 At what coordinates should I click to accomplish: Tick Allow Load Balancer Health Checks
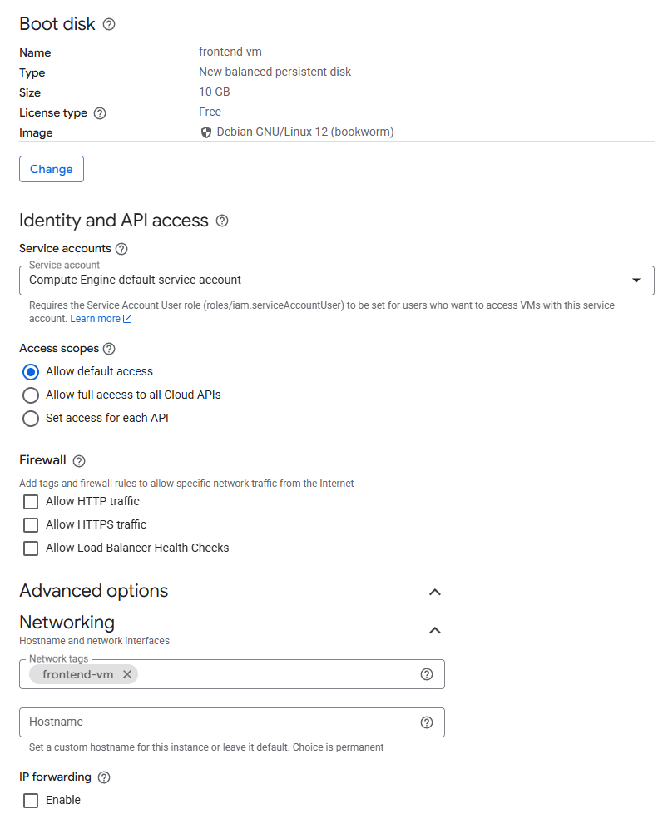click(31, 548)
